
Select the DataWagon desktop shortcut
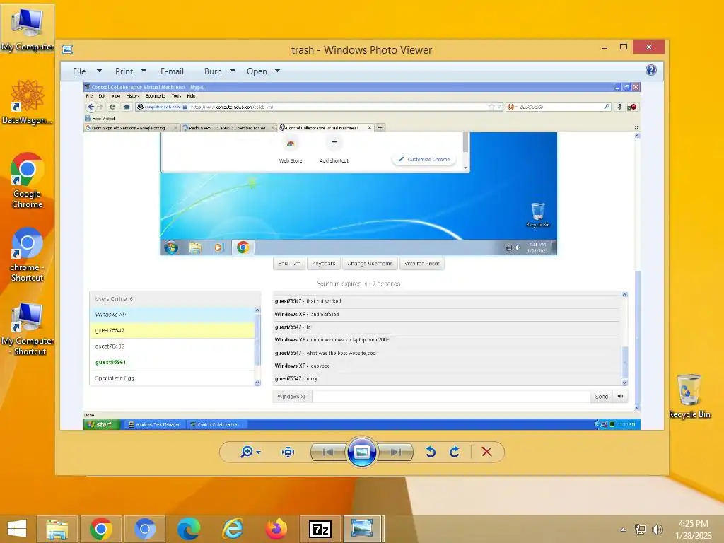28,102
